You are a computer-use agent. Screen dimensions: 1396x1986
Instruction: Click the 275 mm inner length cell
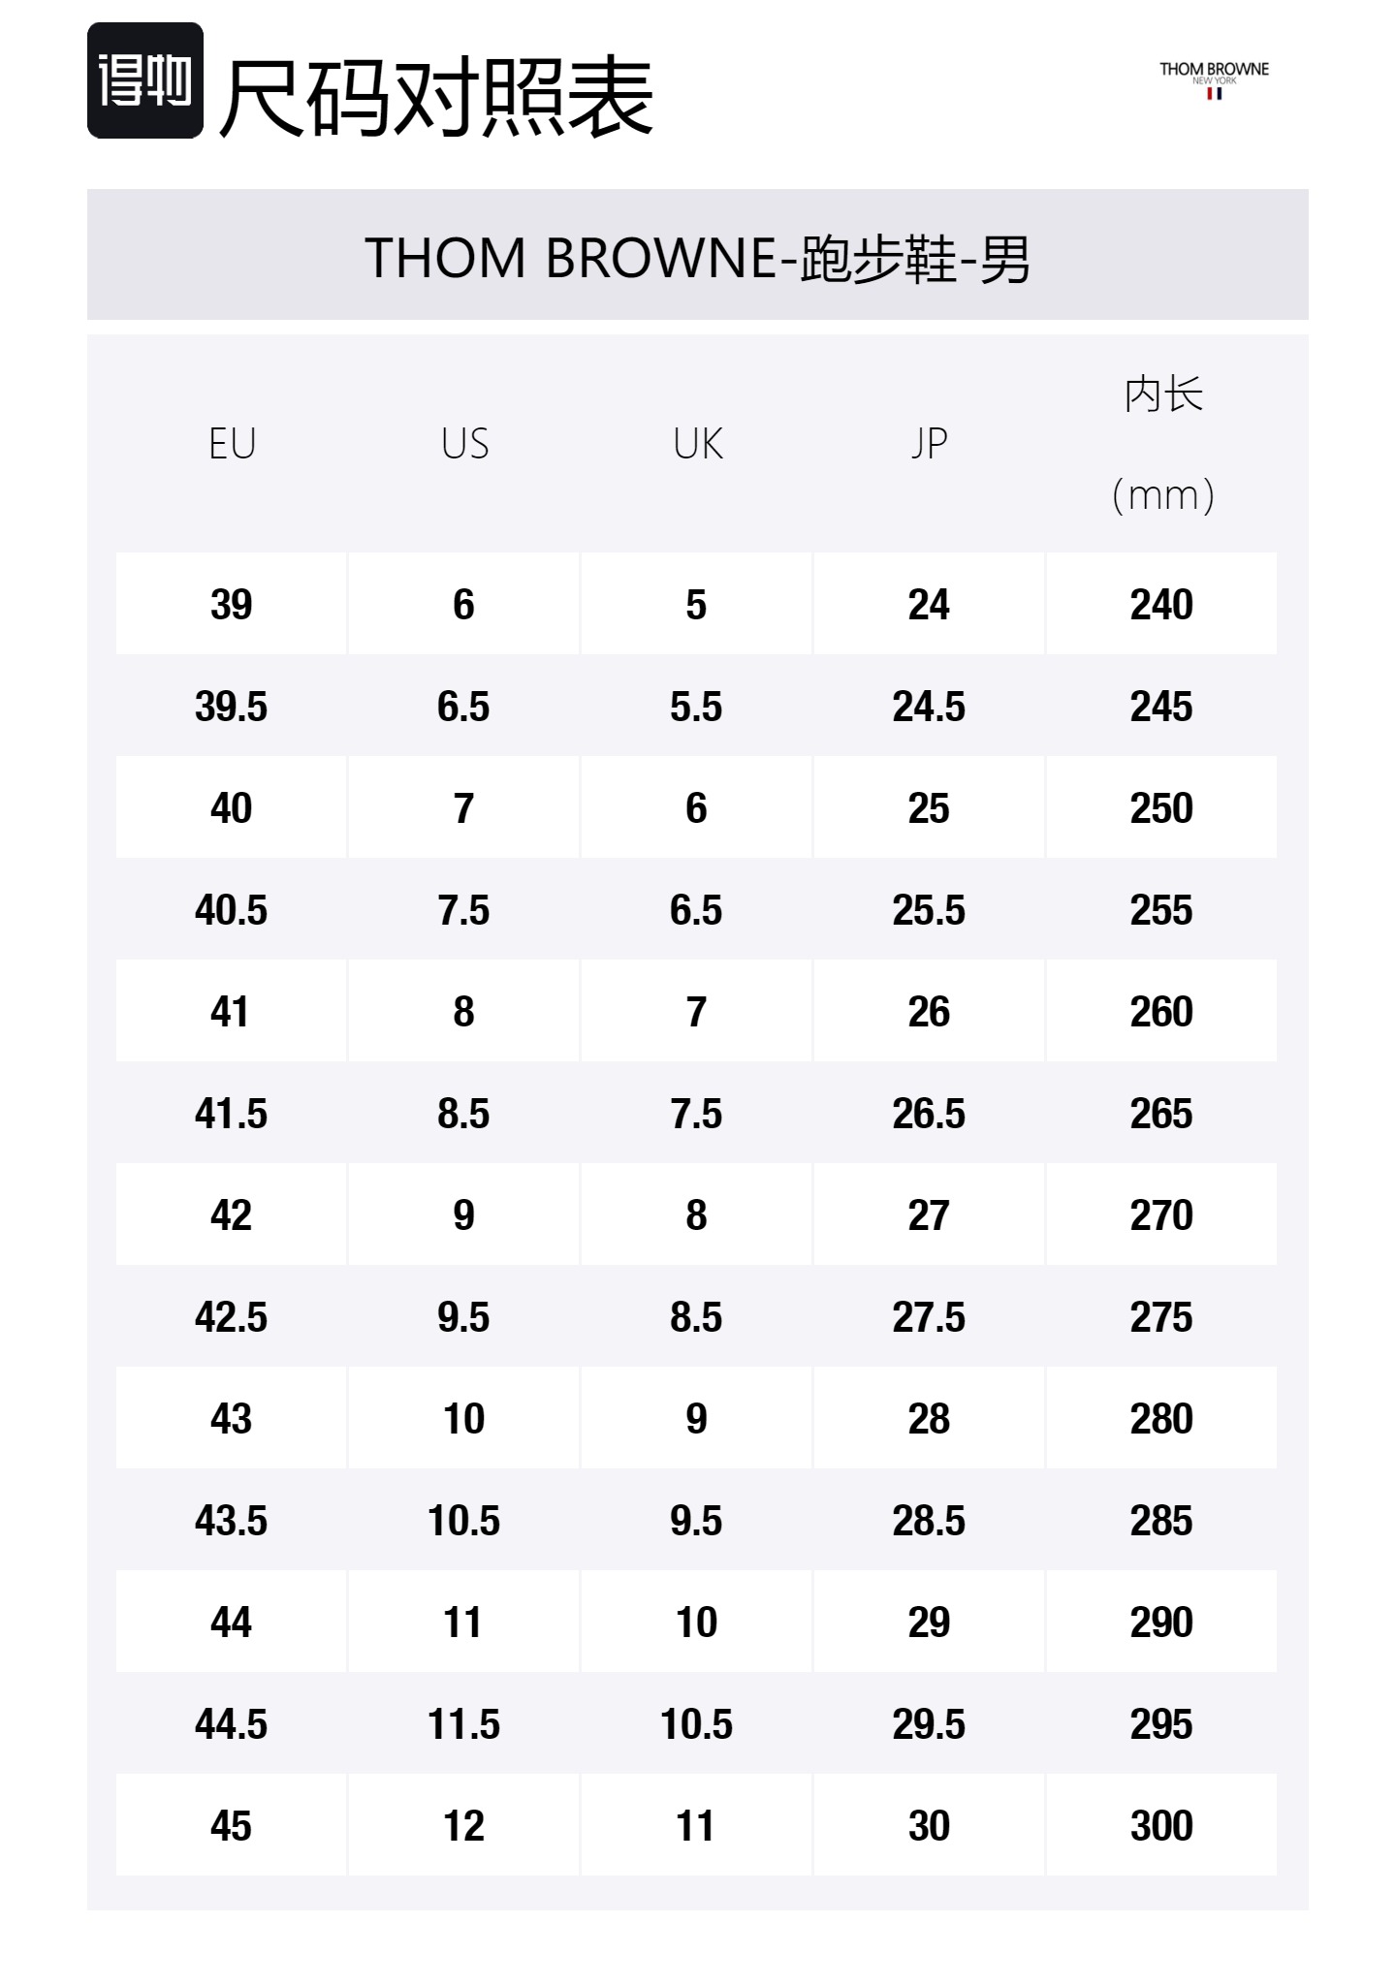(x=1161, y=1317)
